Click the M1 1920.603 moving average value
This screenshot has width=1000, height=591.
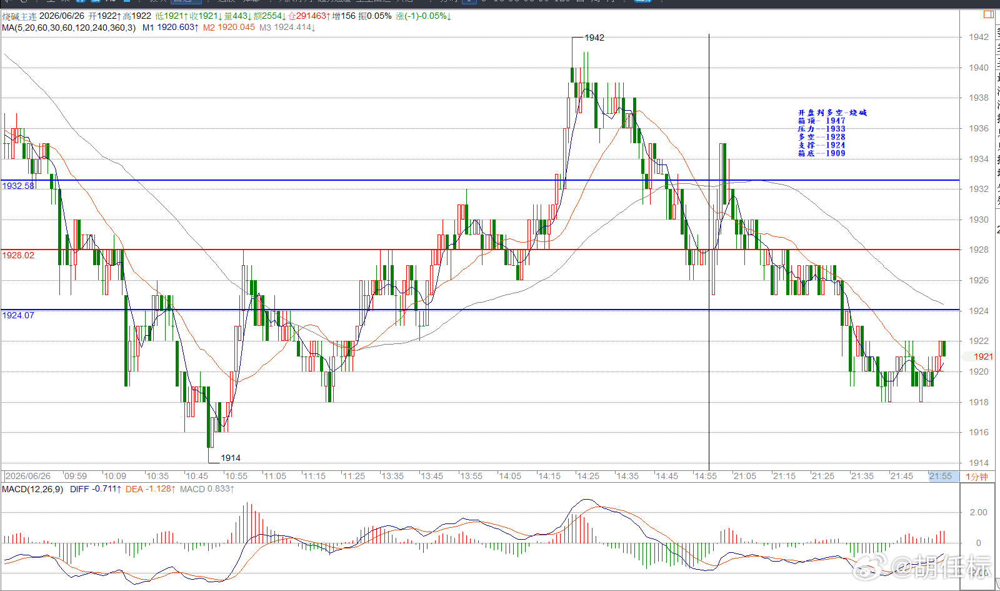(x=171, y=28)
